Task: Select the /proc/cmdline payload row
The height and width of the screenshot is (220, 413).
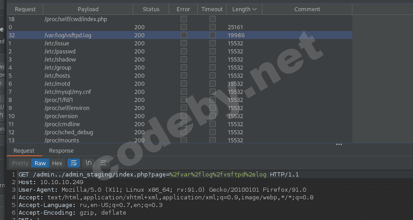Action: [180, 124]
